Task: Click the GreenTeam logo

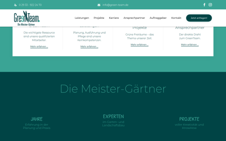Action: (27, 18)
